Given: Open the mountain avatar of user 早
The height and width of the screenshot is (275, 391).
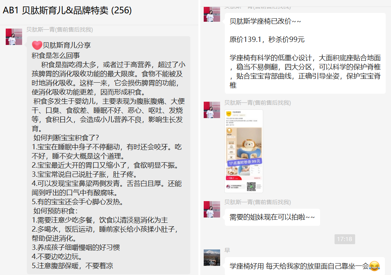Looking at the screenshot, I should pos(212,257).
